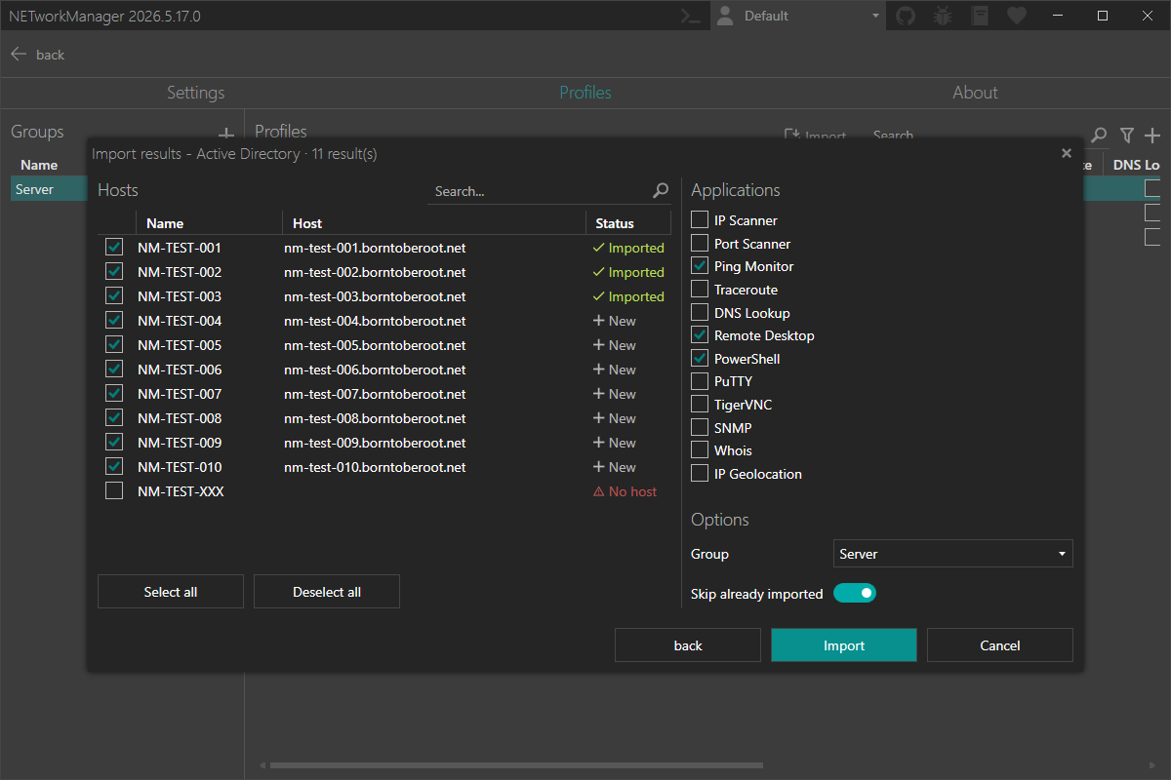Screen dimensions: 1171x780
Task: Uncheck the PowerShell application
Action: pos(700,359)
